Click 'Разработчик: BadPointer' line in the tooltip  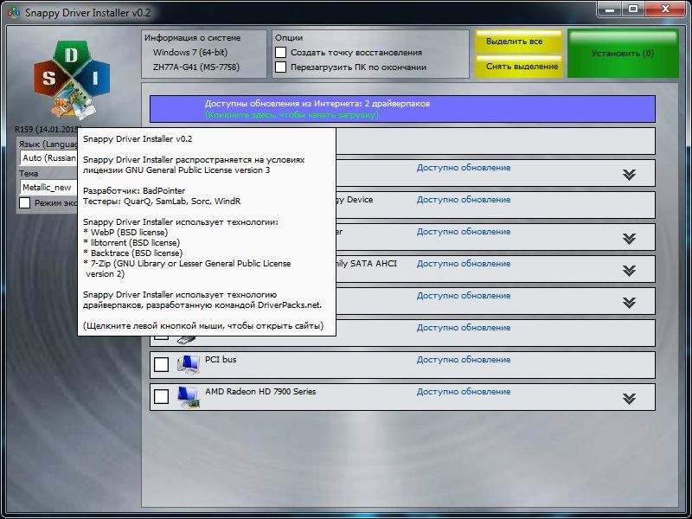[134, 190]
